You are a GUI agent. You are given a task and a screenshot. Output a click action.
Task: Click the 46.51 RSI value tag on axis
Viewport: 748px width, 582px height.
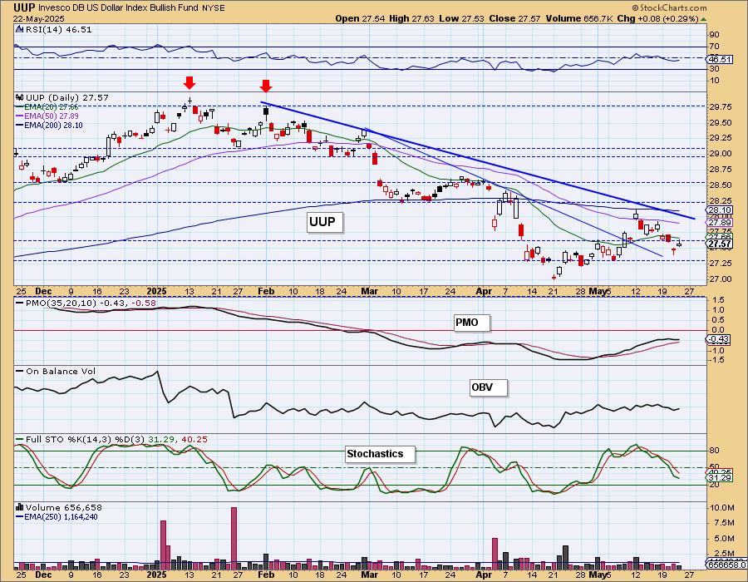coord(720,60)
